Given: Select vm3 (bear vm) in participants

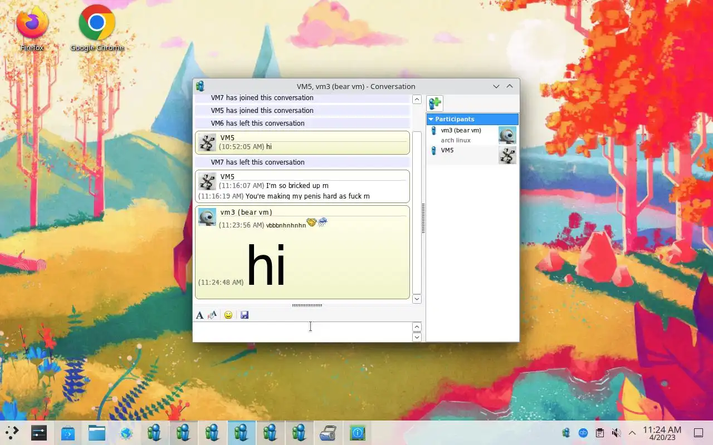Looking at the screenshot, I should tap(472, 135).
